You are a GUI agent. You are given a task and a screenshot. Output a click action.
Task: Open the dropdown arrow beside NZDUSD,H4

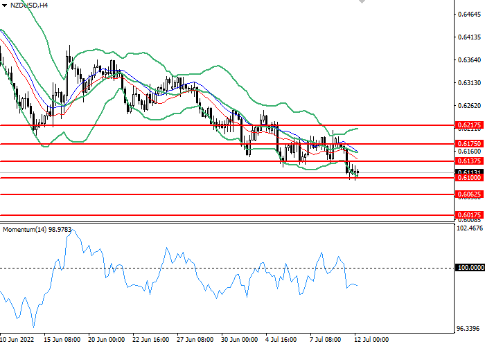[x=6, y=6]
